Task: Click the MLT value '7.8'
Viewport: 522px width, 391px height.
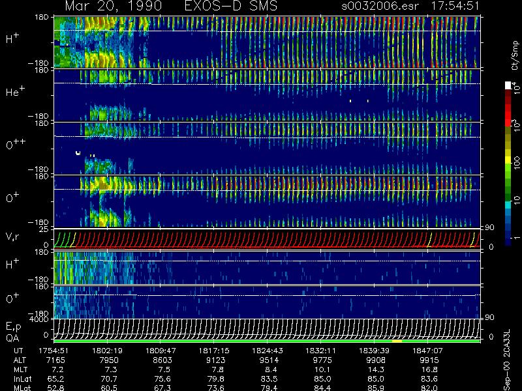Action: (218, 369)
